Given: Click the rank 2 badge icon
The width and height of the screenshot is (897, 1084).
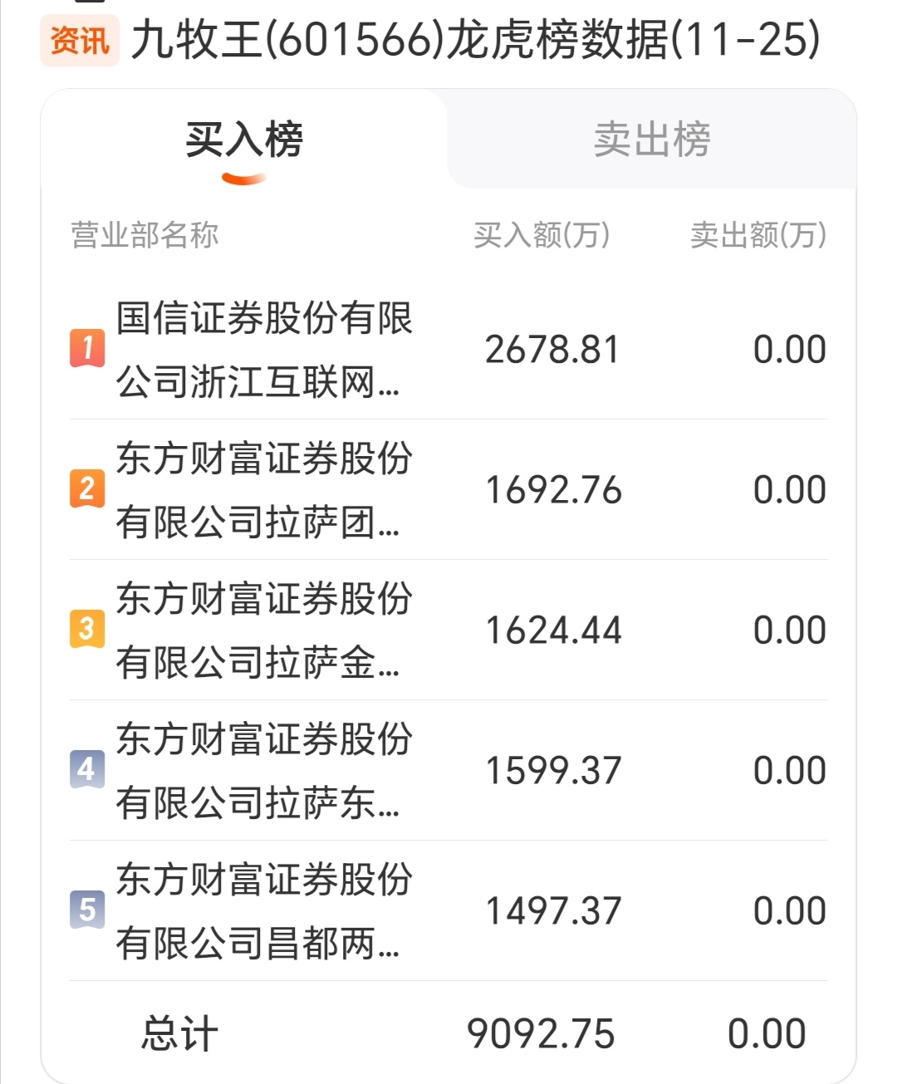Looking at the screenshot, I should (x=87, y=488).
